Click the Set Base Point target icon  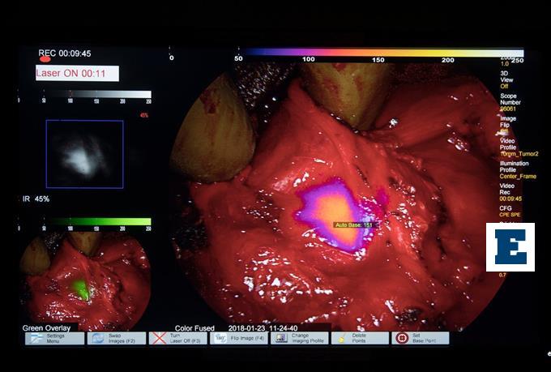click(400, 339)
